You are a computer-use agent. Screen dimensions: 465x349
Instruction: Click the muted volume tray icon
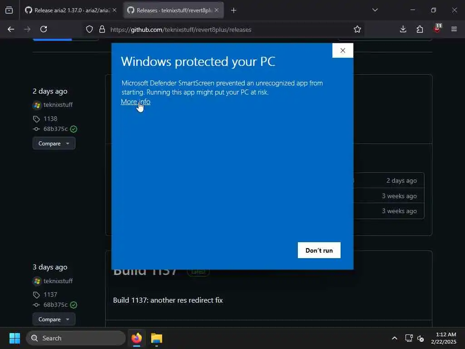(x=420, y=338)
